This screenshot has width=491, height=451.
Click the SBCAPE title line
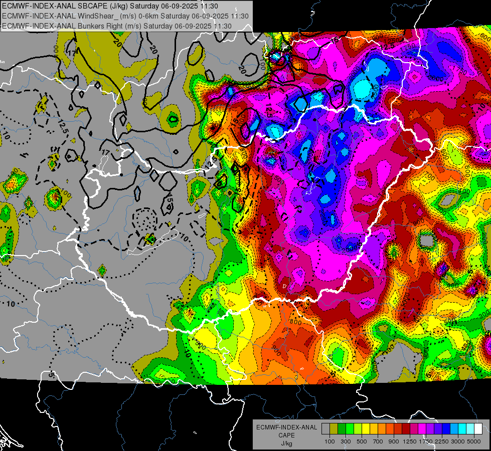(x=110, y=6)
